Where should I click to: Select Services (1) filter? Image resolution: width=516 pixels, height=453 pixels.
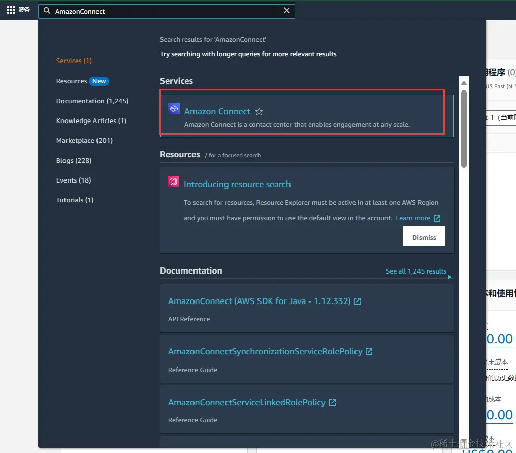74,61
